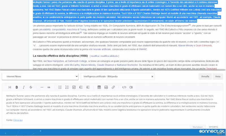The image size is (226, 136).
Task: Toggle italic formatting in the editor
Action: click(24, 87)
